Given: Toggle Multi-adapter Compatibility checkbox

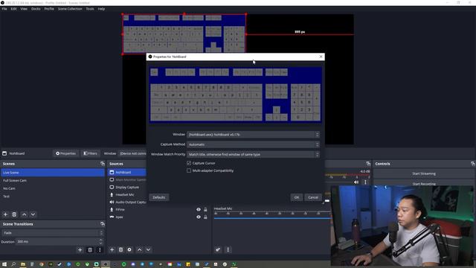Looking at the screenshot, I should [189, 170].
